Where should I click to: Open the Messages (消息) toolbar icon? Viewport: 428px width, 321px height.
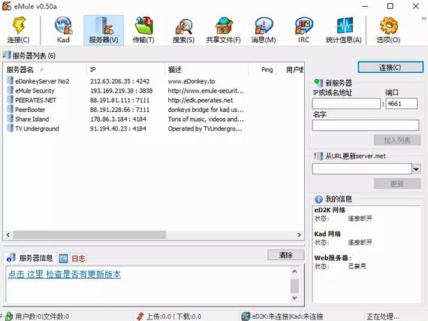(264, 26)
